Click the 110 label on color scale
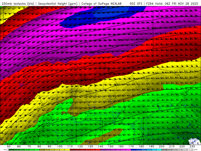Viewport: 201px width, 151px height. [x=70, y=146]
